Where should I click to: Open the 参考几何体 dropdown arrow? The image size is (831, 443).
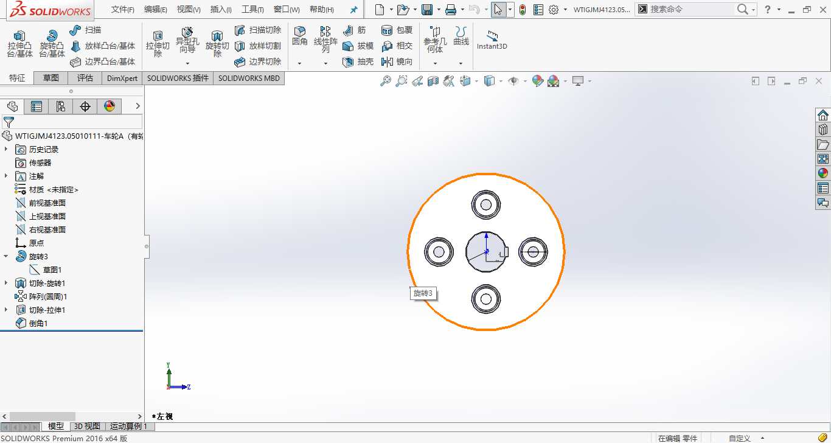pos(435,63)
